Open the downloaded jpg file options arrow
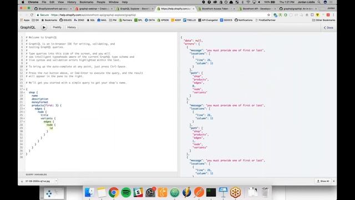The height and width of the screenshot is (200, 355). coord(56,181)
